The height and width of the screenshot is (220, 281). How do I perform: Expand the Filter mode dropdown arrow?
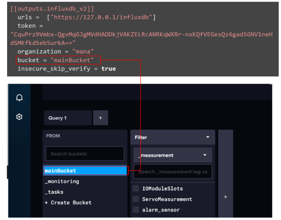208,137
